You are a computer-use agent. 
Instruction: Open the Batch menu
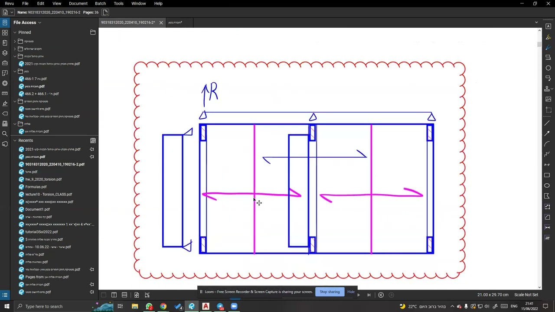tap(100, 3)
